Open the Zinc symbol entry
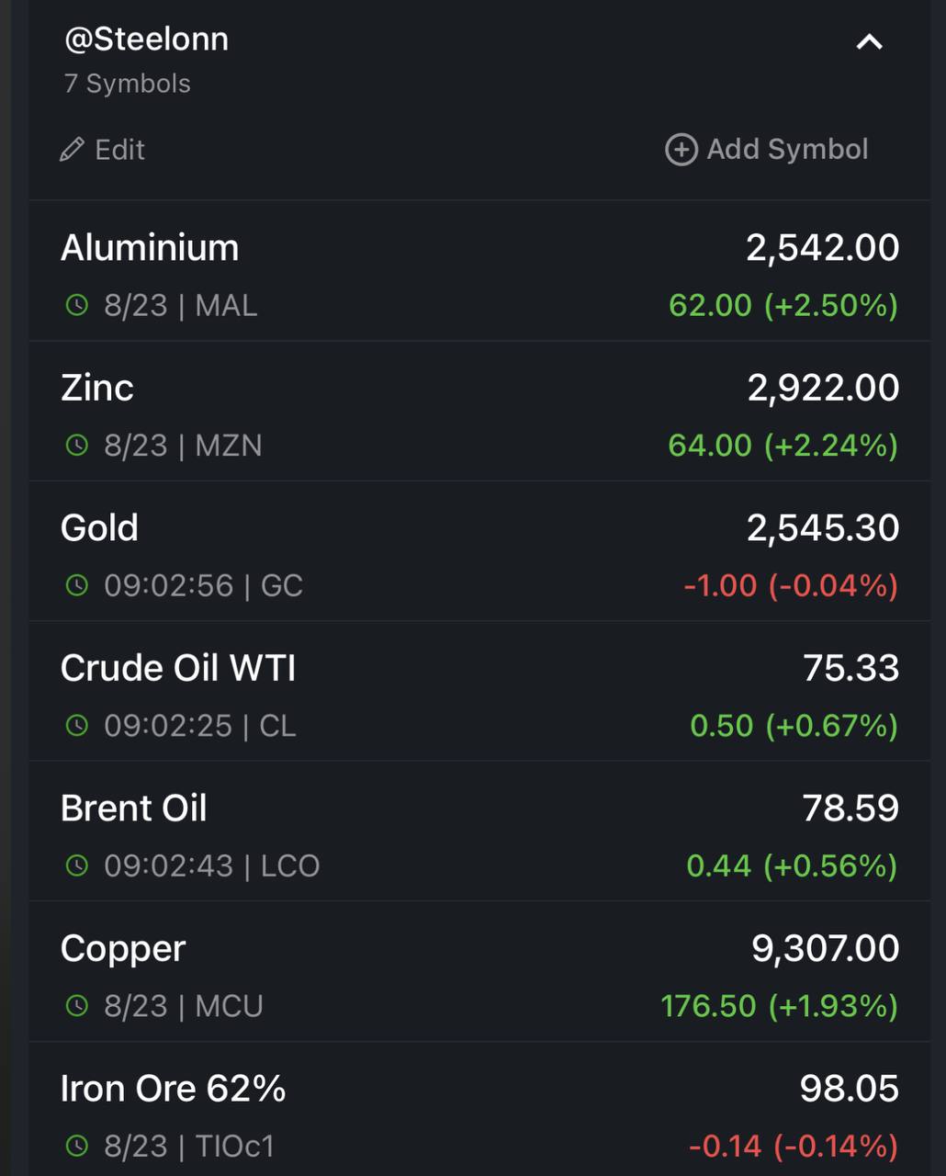The width and height of the screenshot is (946, 1176). pyautogui.click(x=479, y=412)
